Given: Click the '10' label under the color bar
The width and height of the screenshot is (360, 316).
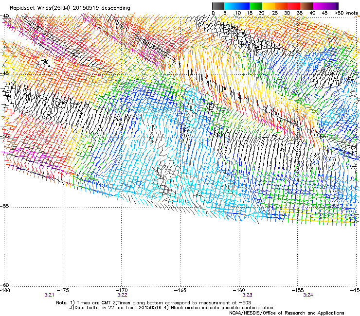Looking at the screenshot, I should (238, 13).
